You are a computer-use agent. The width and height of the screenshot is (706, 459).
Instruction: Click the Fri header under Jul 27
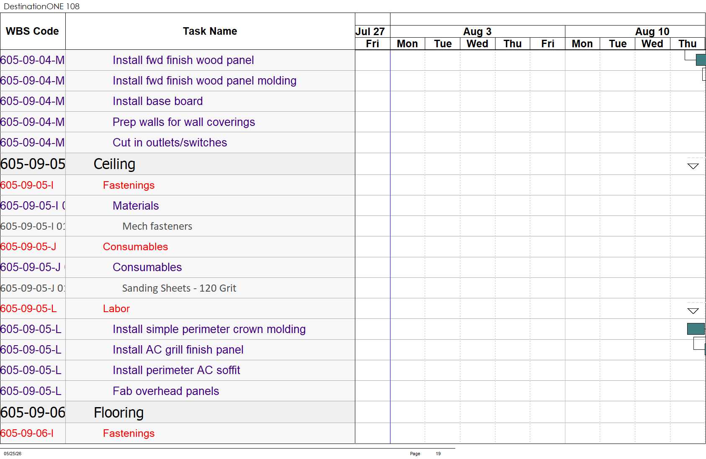click(x=372, y=44)
